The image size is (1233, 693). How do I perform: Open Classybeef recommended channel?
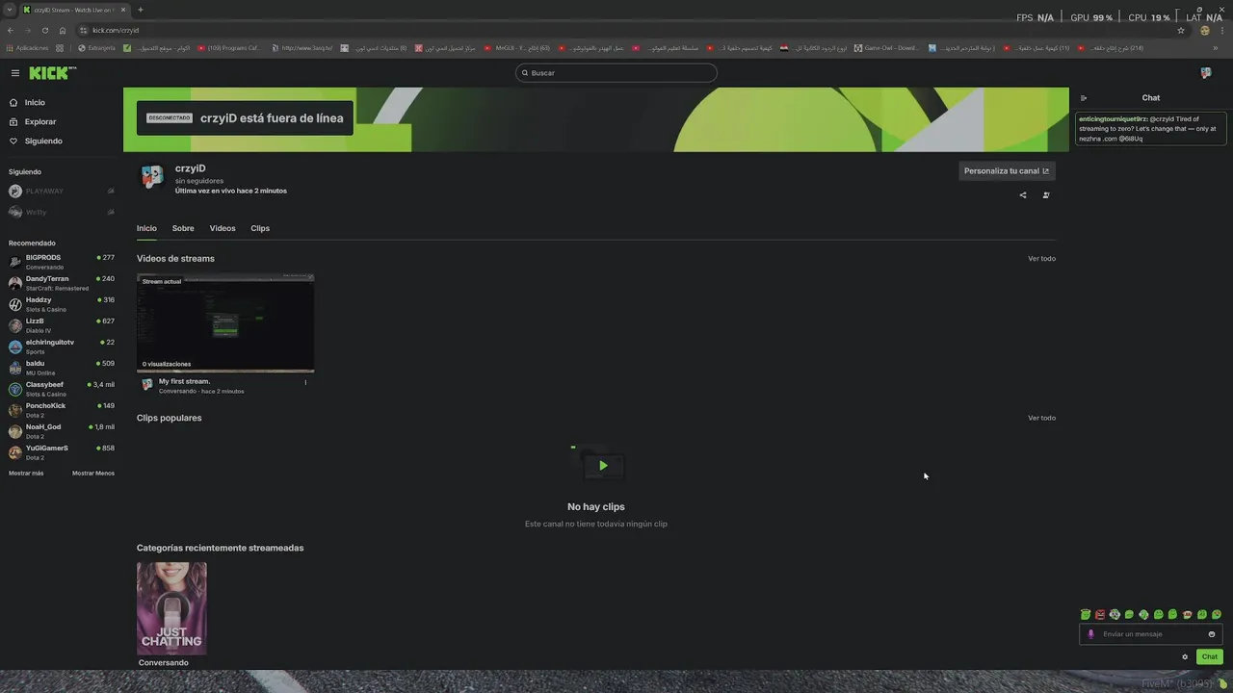coord(62,389)
